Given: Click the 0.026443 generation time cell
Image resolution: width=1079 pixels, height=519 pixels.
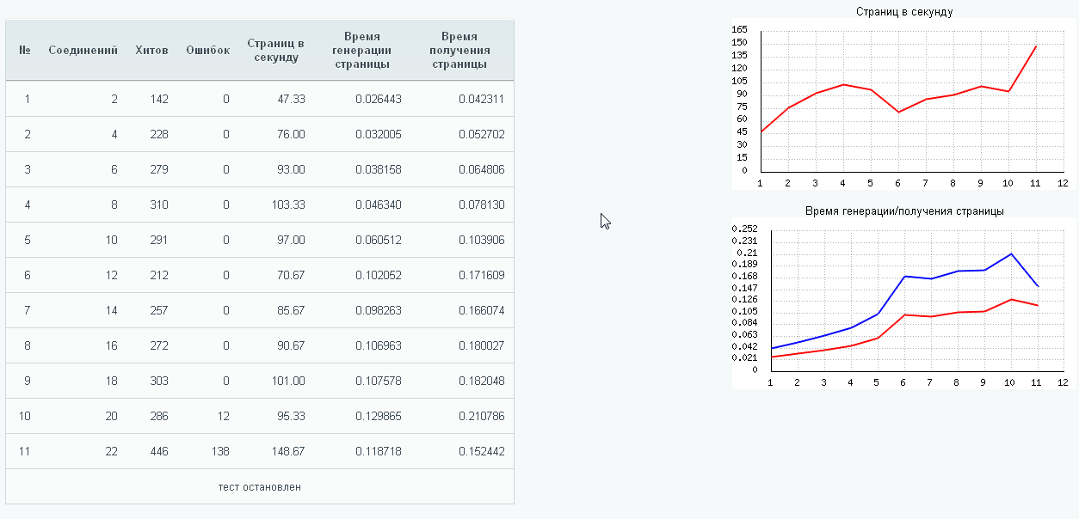Looking at the screenshot, I should point(378,100).
